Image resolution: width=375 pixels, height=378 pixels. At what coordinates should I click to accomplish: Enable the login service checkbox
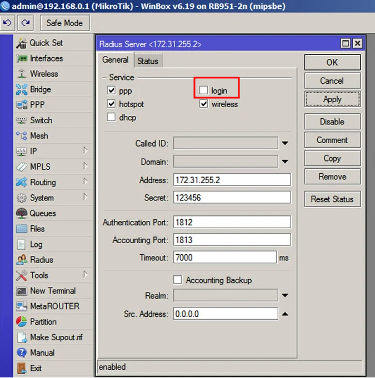(203, 90)
